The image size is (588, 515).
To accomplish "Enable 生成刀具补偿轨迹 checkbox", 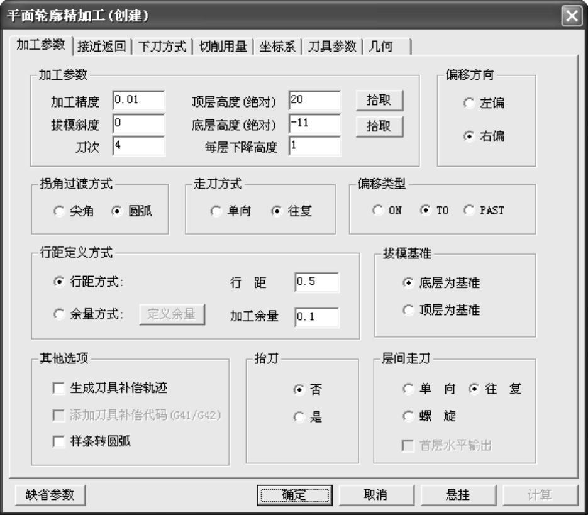I will pyautogui.click(x=58, y=389).
